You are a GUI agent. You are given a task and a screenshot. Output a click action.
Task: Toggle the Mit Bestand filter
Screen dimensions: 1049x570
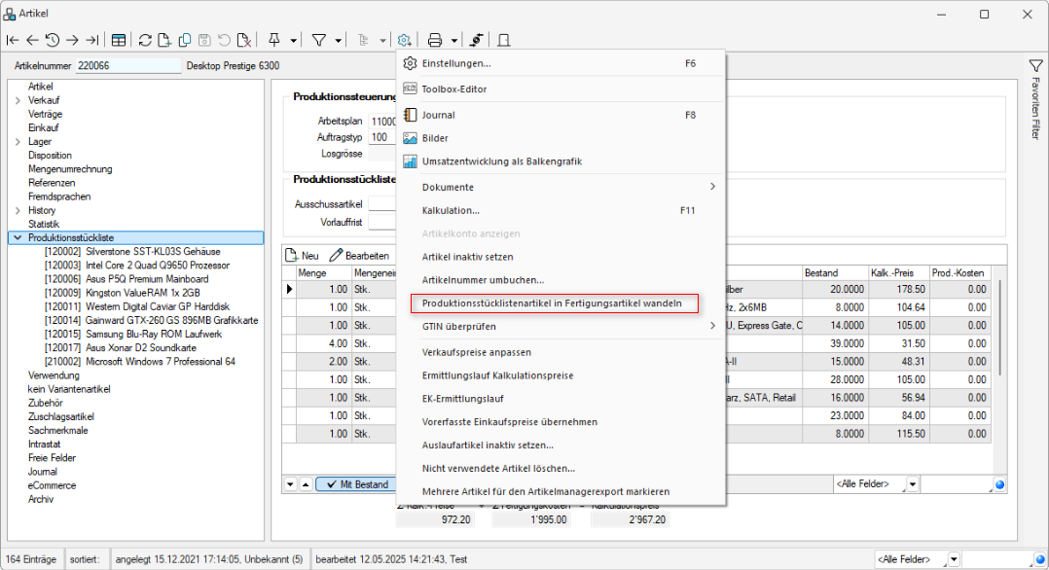(x=357, y=484)
